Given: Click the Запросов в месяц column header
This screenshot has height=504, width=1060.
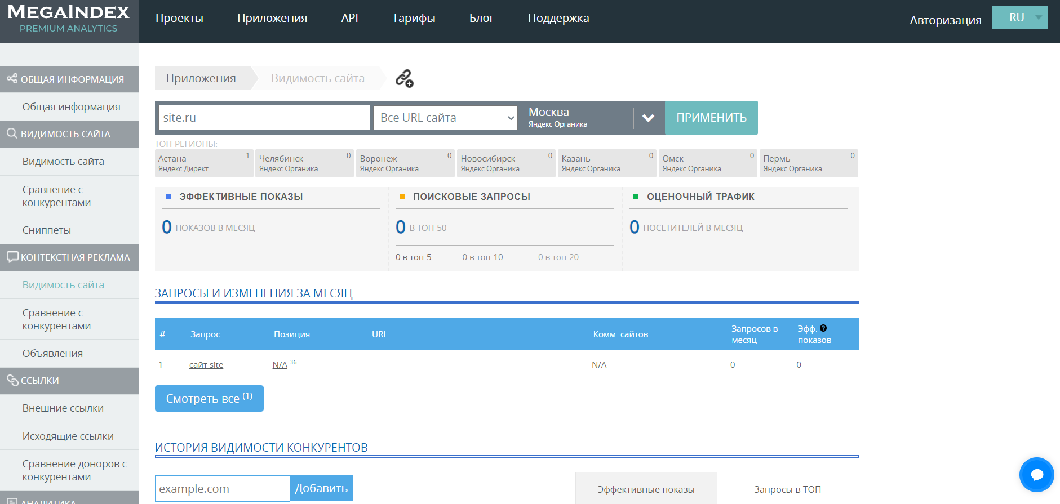Looking at the screenshot, I should pyautogui.click(x=755, y=334).
